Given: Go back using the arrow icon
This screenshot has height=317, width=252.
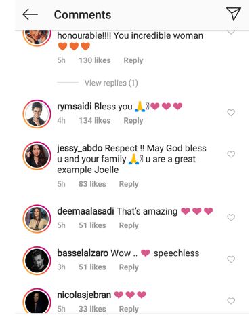Looking at the screenshot, I should point(30,14).
